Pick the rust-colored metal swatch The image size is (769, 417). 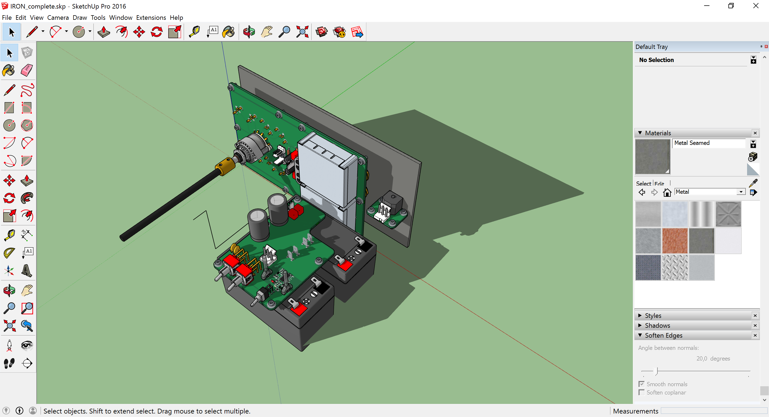point(675,241)
